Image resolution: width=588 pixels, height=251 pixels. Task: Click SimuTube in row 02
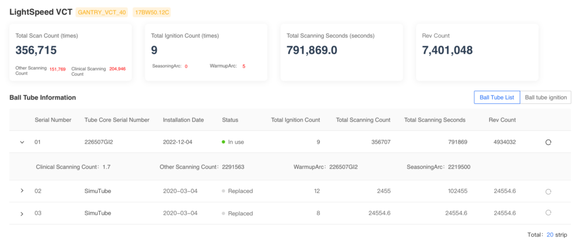(98, 191)
